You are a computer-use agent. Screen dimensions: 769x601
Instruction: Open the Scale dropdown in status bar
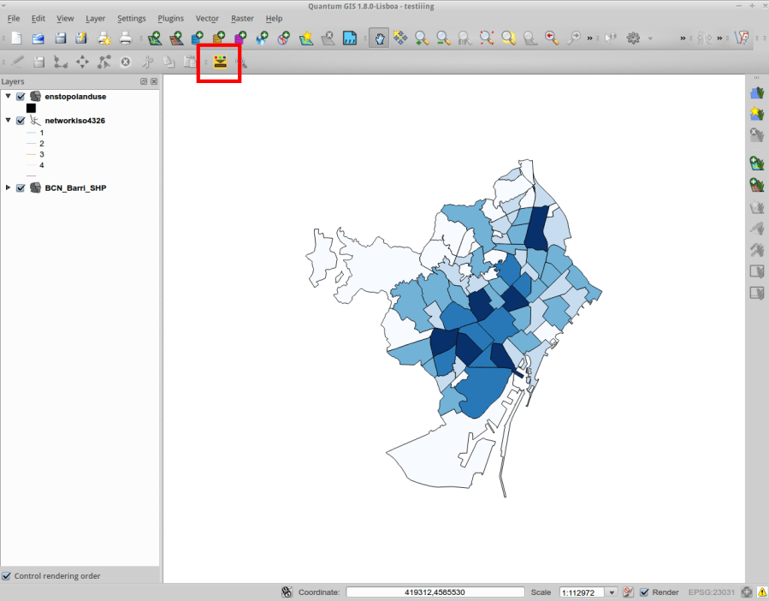(611, 592)
